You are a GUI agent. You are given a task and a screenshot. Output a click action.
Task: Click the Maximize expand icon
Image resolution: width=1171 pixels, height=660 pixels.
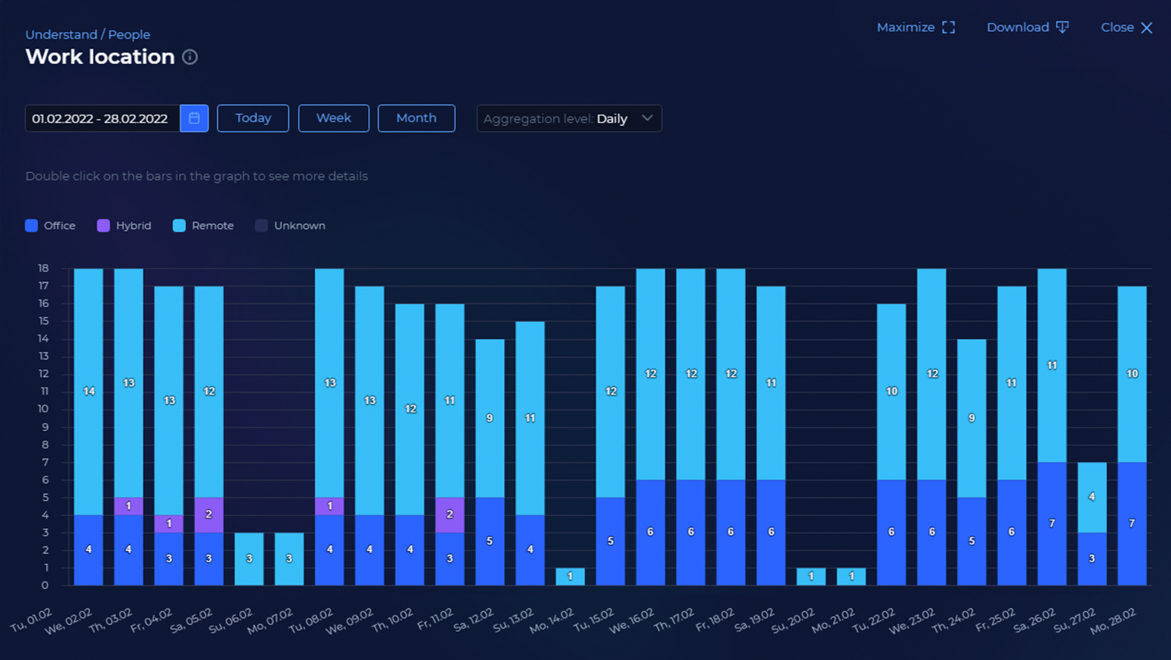click(x=949, y=27)
